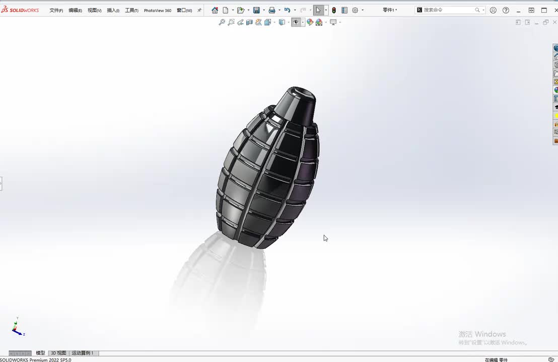
Task: Expand the Print dropdown arrow
Action: click(280, 10)
